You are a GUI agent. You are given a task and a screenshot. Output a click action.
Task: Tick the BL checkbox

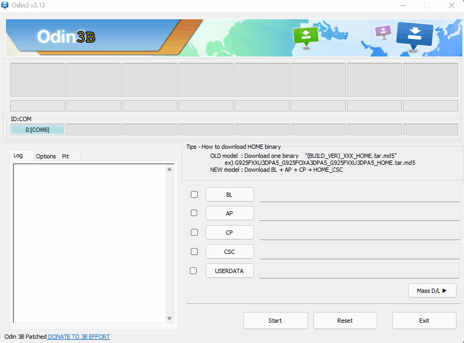[x=194, y=195]
